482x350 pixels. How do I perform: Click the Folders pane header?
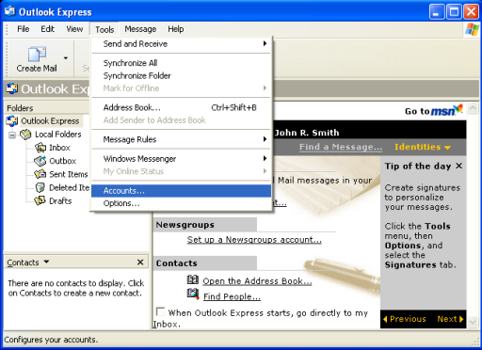tap(46, 108)
